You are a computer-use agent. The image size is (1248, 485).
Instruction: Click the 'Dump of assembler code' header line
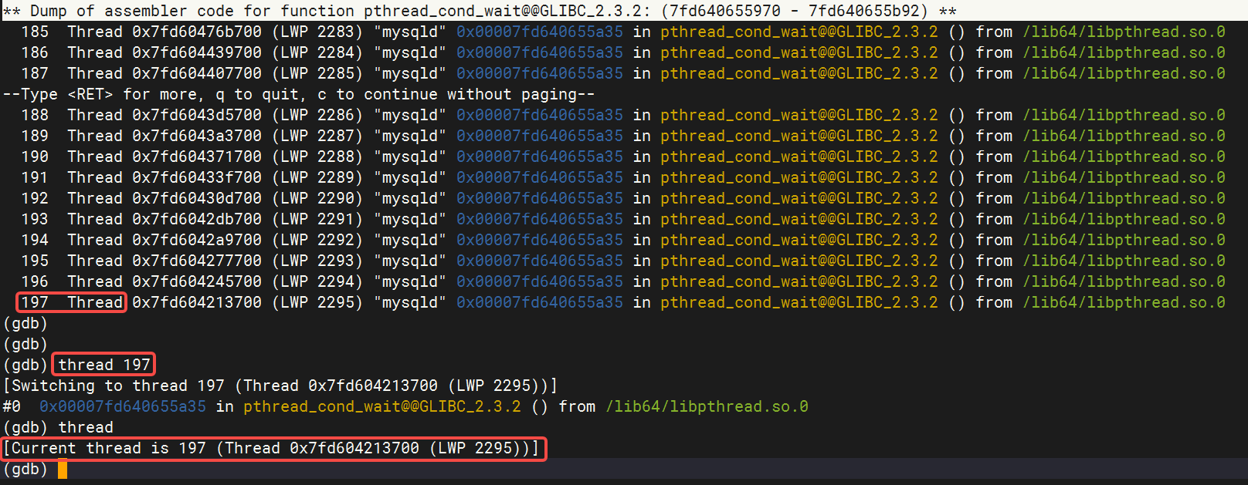point(480,11)
